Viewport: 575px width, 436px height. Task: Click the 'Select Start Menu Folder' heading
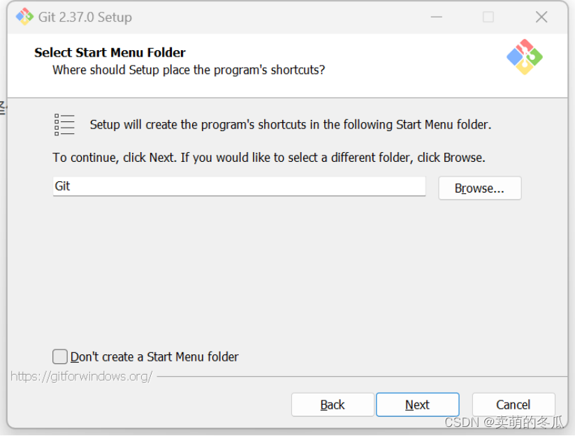tap(110, 53)
